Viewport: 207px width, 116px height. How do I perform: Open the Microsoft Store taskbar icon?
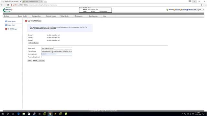click(x=29, y=114)
